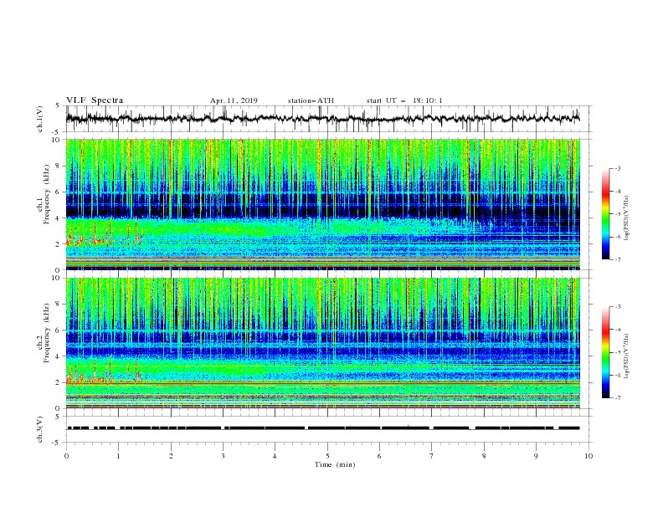Click the 'start UT = 18:10:1' text
Image resolution: width=663 pixels, height=512 pixels.
point(404,100)
